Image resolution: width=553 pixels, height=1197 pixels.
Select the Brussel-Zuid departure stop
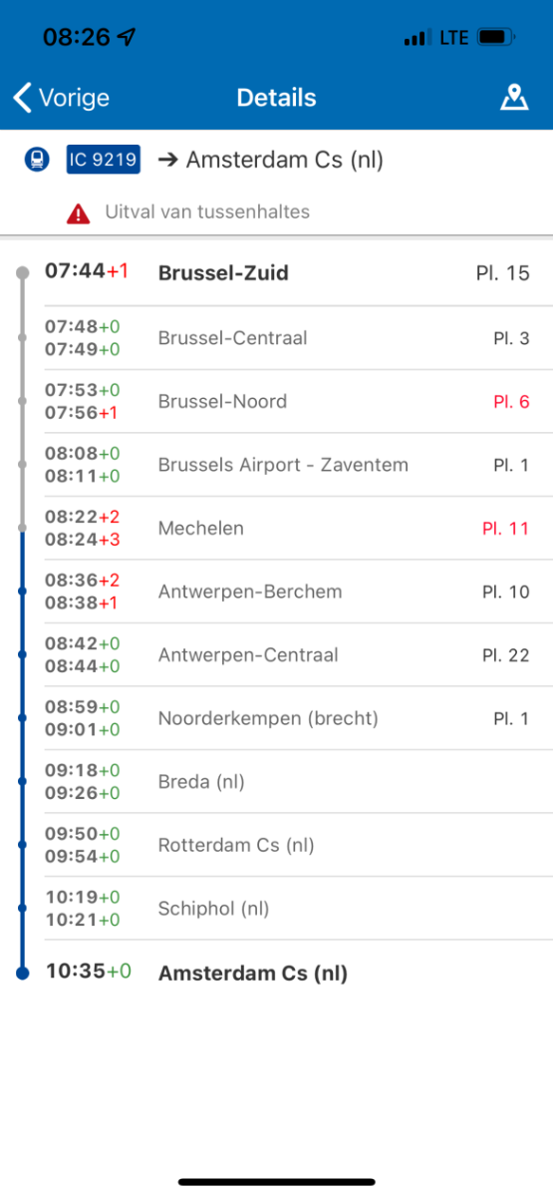coord(287,272)
